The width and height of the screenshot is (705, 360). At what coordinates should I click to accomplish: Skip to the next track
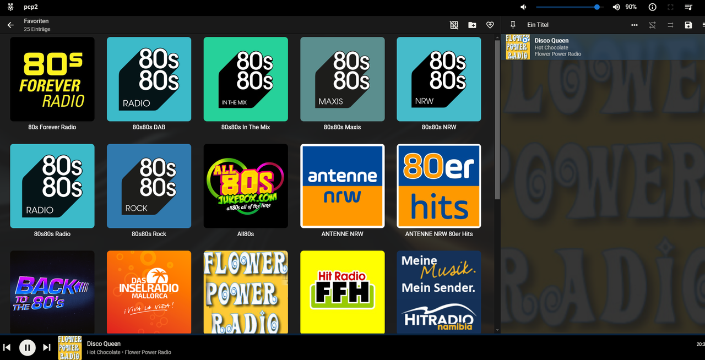click(x=47, y=347)
